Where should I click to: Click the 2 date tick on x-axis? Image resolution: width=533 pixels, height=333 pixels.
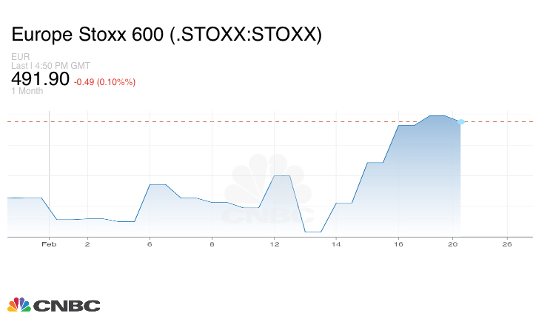(87, 243)
